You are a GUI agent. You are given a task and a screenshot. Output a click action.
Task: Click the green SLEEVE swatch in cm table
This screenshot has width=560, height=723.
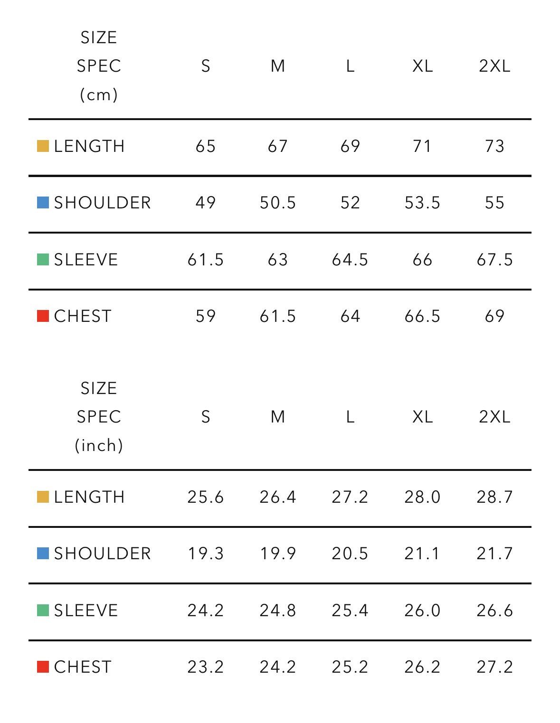[43, 260]
